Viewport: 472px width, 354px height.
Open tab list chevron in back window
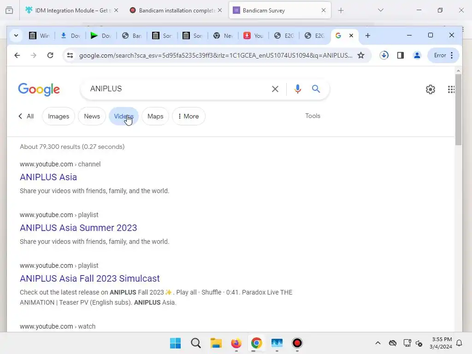(x=380, y=10)
